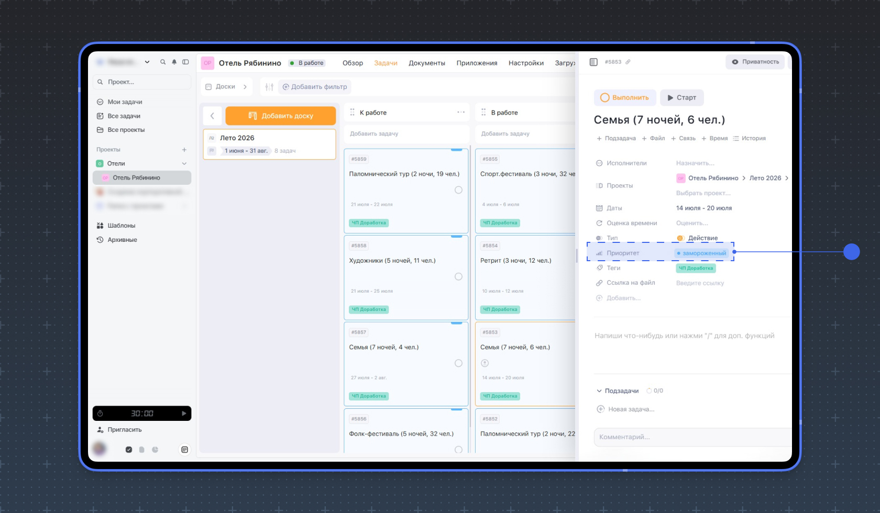880x513 pixels.
Task: Expand the Доски view chevron
Action: (245, 87)
